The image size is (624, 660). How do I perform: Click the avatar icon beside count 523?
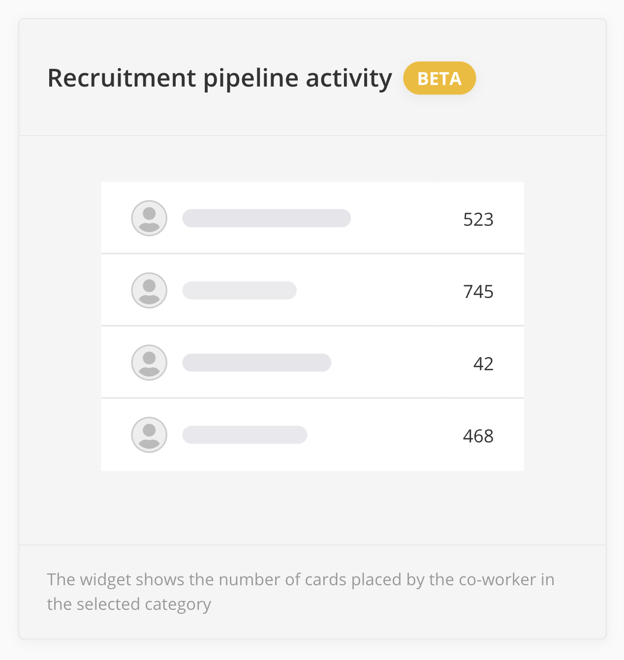point(149,218)
